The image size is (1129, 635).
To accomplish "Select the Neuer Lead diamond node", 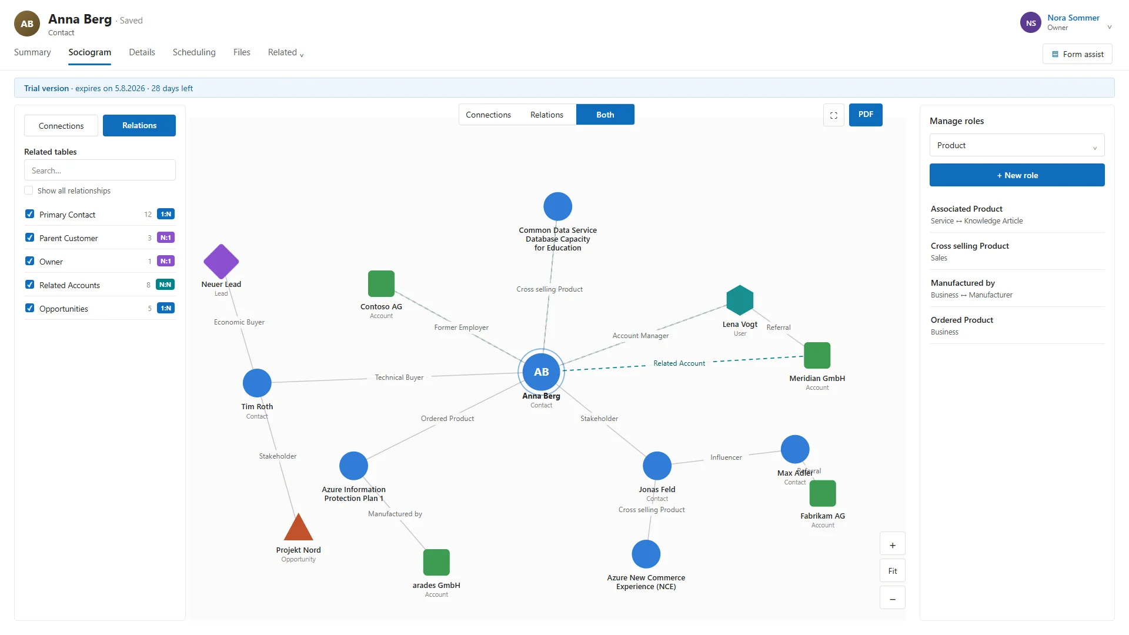I will pyautogui.click(x=221, y=261).
